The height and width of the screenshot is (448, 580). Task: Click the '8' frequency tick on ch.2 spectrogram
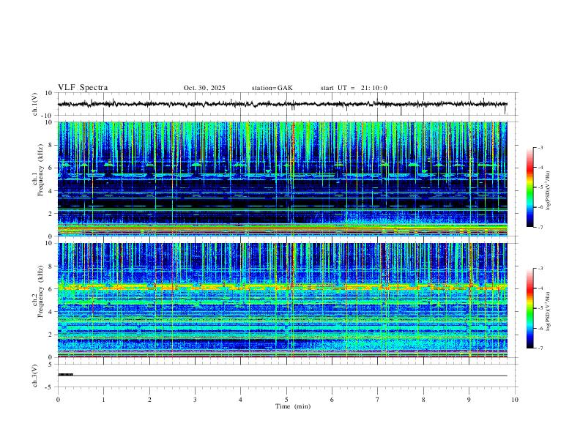coord(51,266)
